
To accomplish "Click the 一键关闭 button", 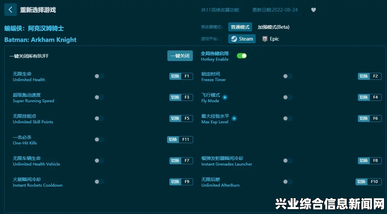I will 180,56.
